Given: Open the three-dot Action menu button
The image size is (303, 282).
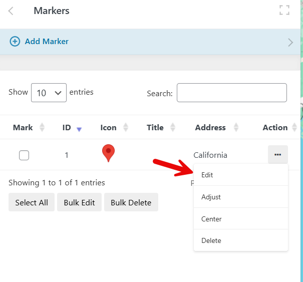Looking at the screenshot, I should tap(277, 155).
